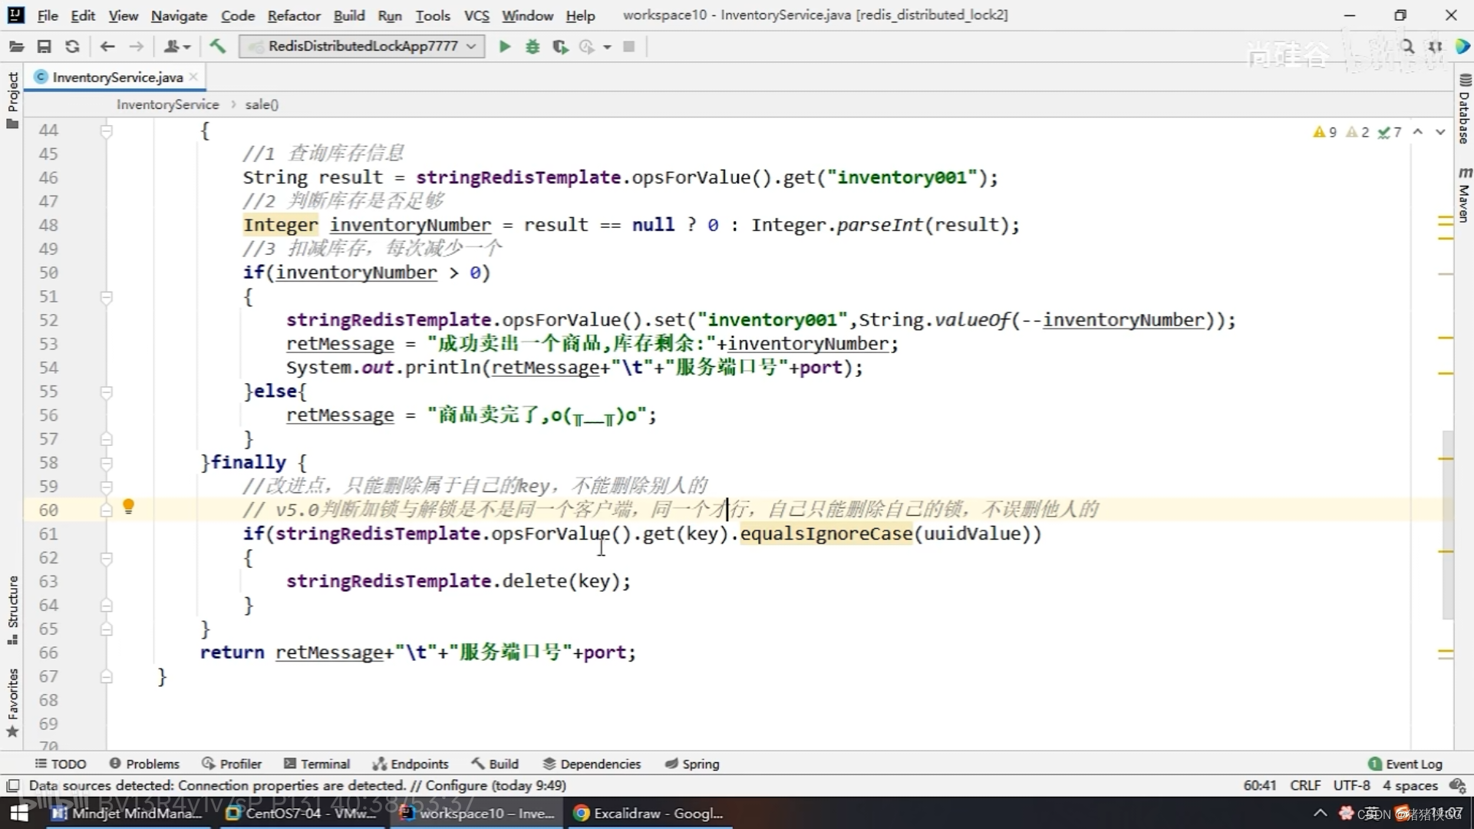Collapse the else block fold at line 55
Screen dimensions: 1474x829
tap(107, 392)
